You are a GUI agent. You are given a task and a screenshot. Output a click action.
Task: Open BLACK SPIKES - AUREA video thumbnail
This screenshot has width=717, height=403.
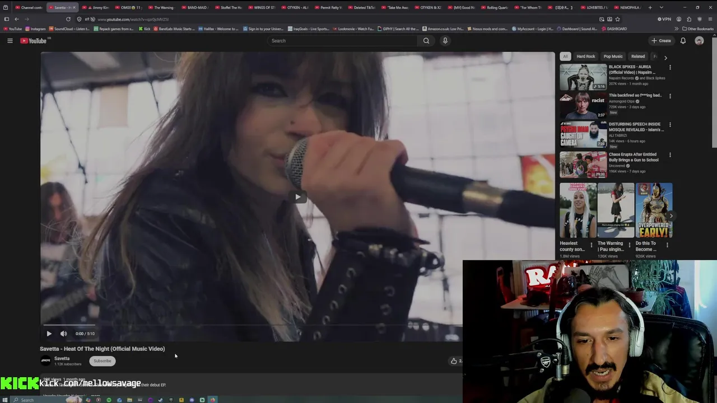[583, 77]
